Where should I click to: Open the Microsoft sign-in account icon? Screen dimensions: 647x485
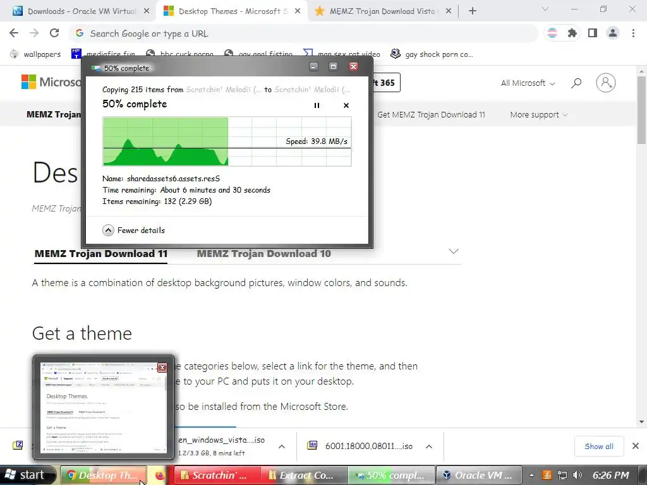606,83
